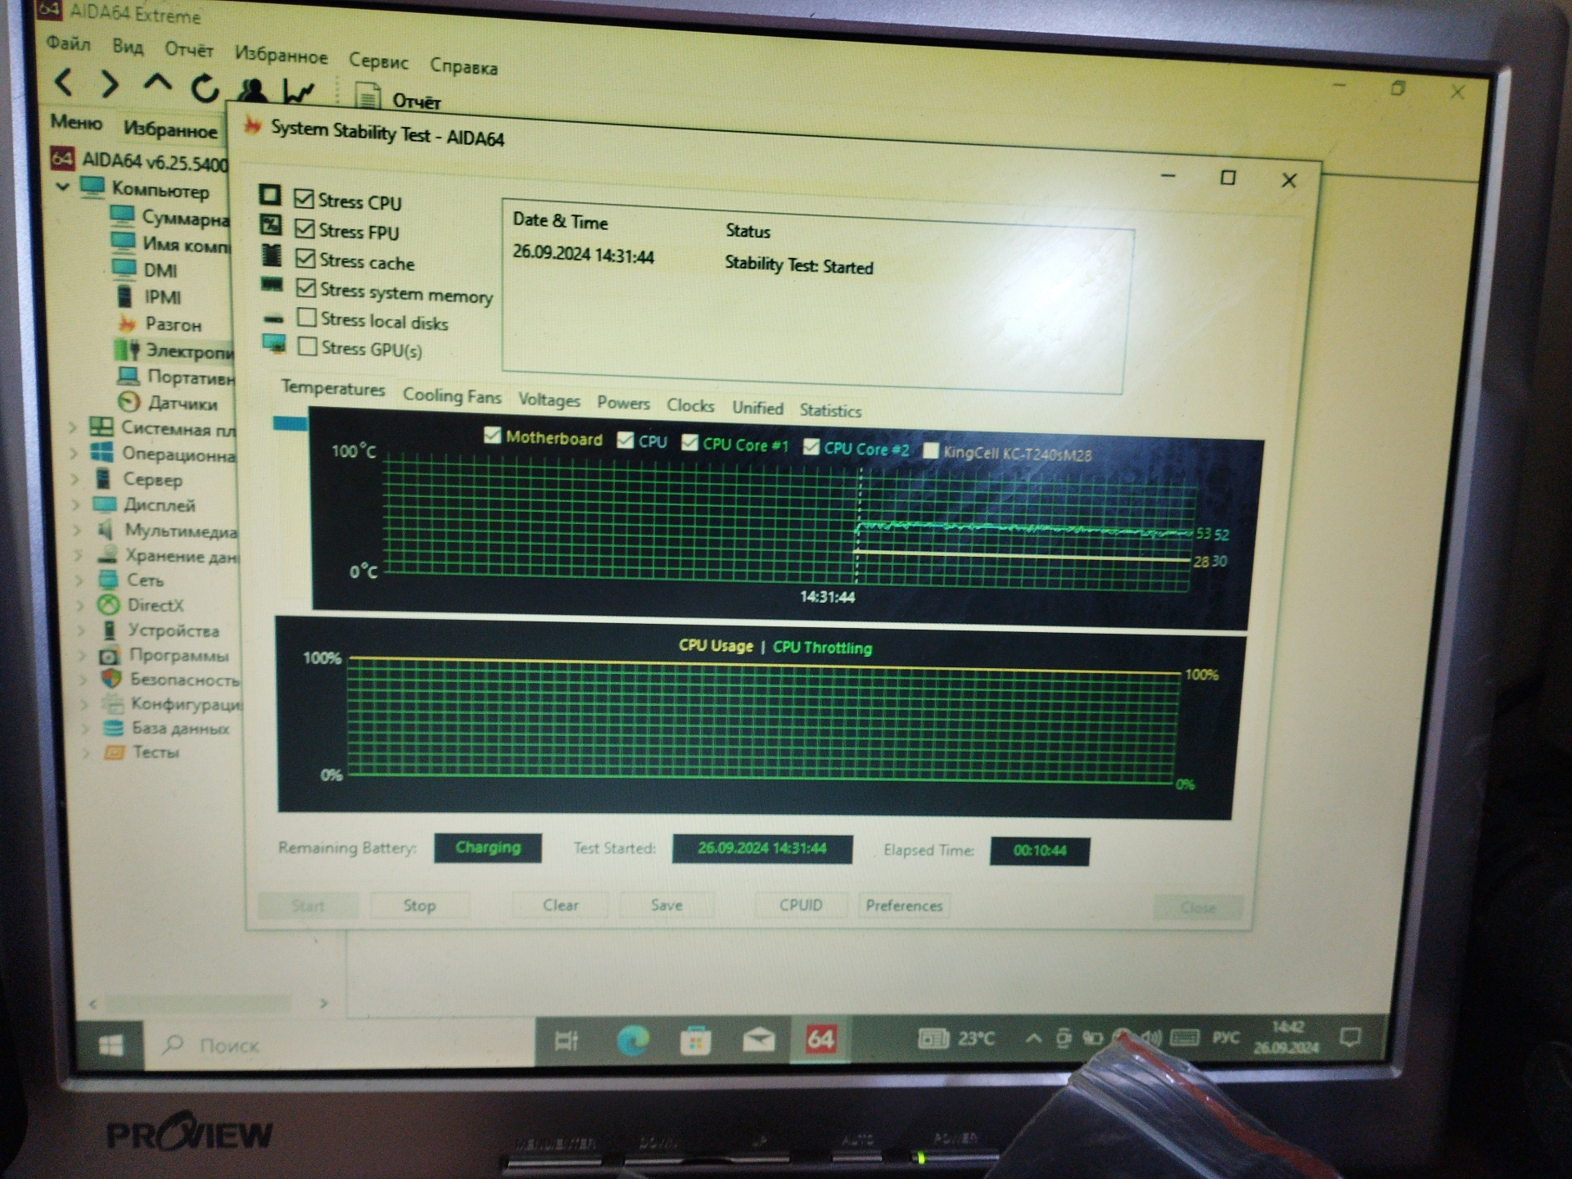Toggle Motherboard temperature graph checkbox
This screenshot has height=1179, width=1572.
click(x=492, y=435)
